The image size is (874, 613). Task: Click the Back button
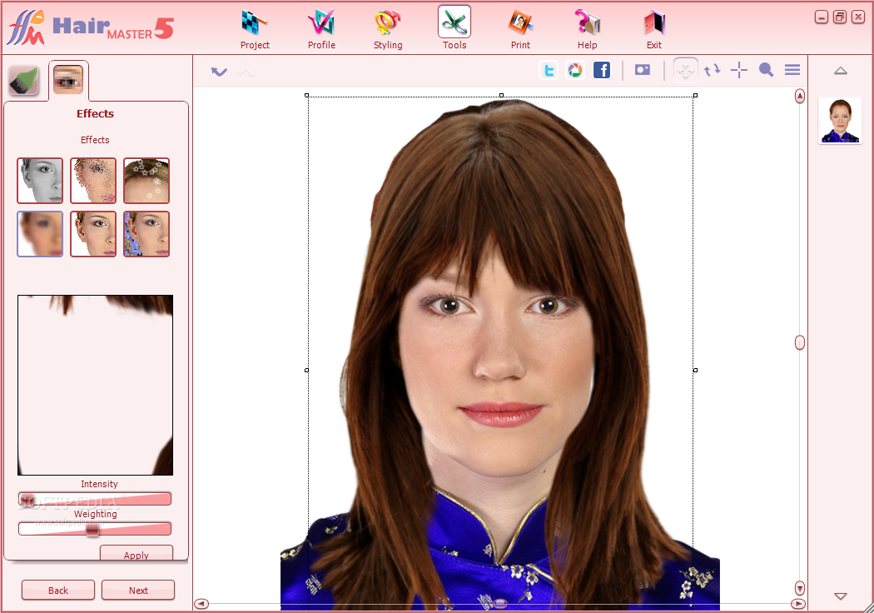coord(58,591)
